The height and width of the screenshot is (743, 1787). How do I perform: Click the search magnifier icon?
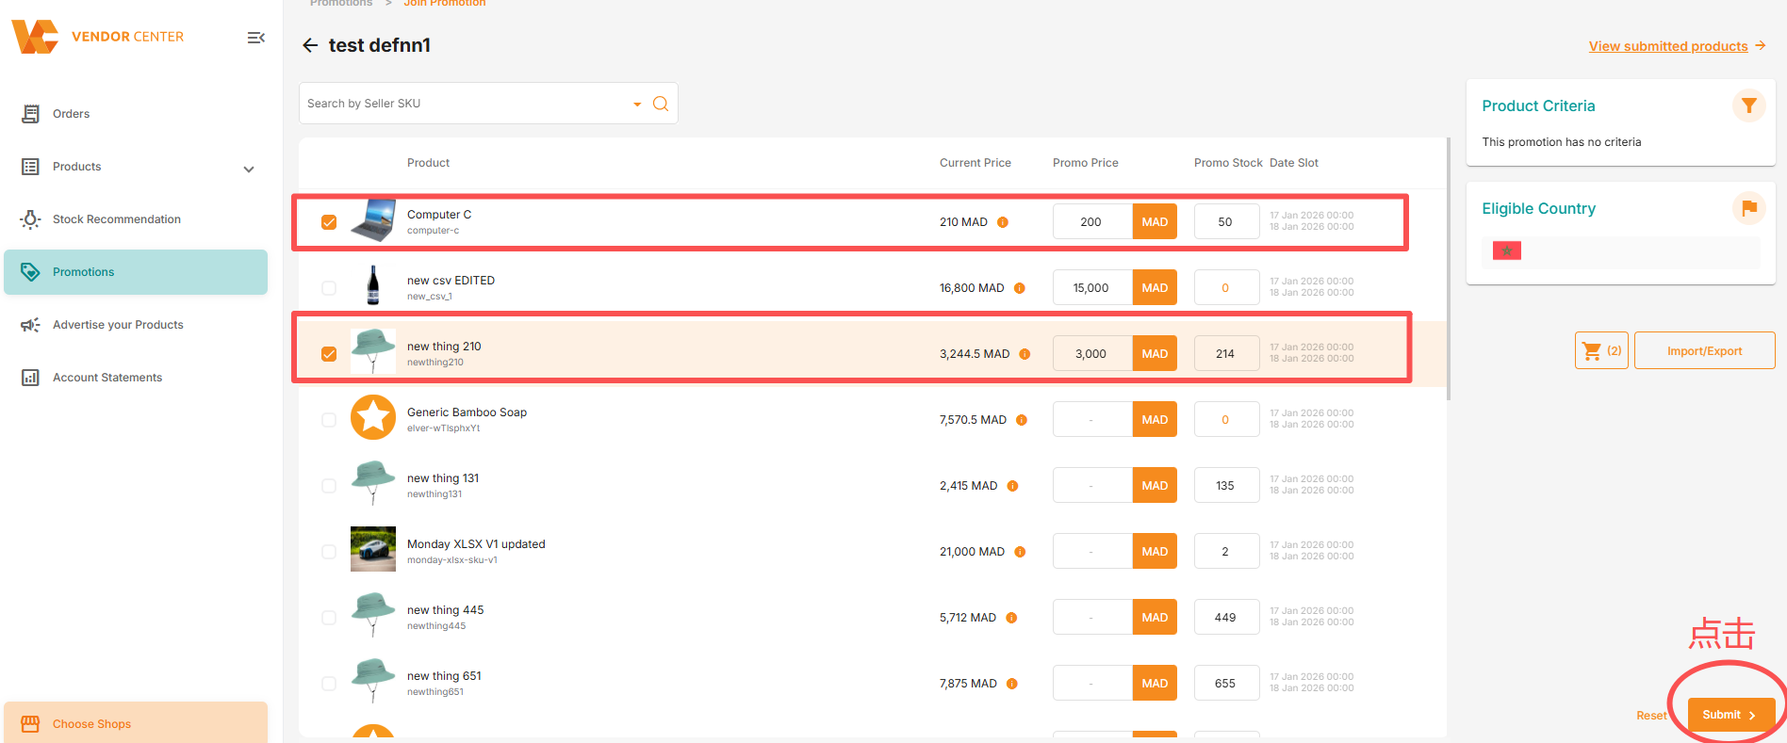pyautogui.click(x=661, y=104)
